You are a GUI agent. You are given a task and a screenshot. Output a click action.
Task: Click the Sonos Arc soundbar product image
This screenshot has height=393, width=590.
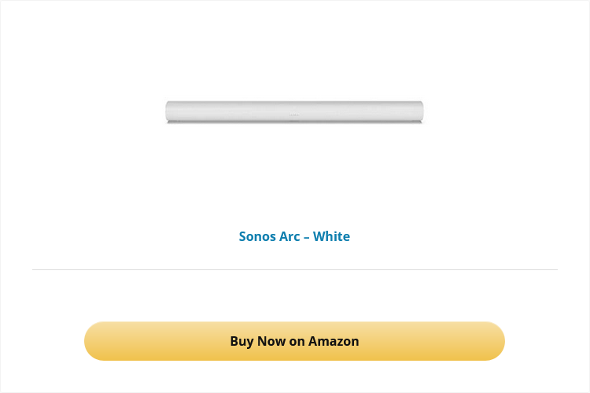click(294, 111)
